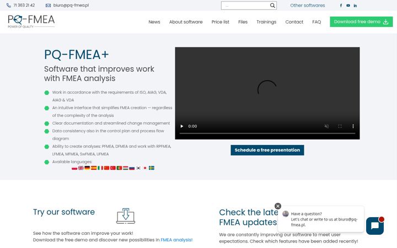This screenshot has width=397, height=248.
Task: Select the Japanese flag
Action: coord(145,168)
